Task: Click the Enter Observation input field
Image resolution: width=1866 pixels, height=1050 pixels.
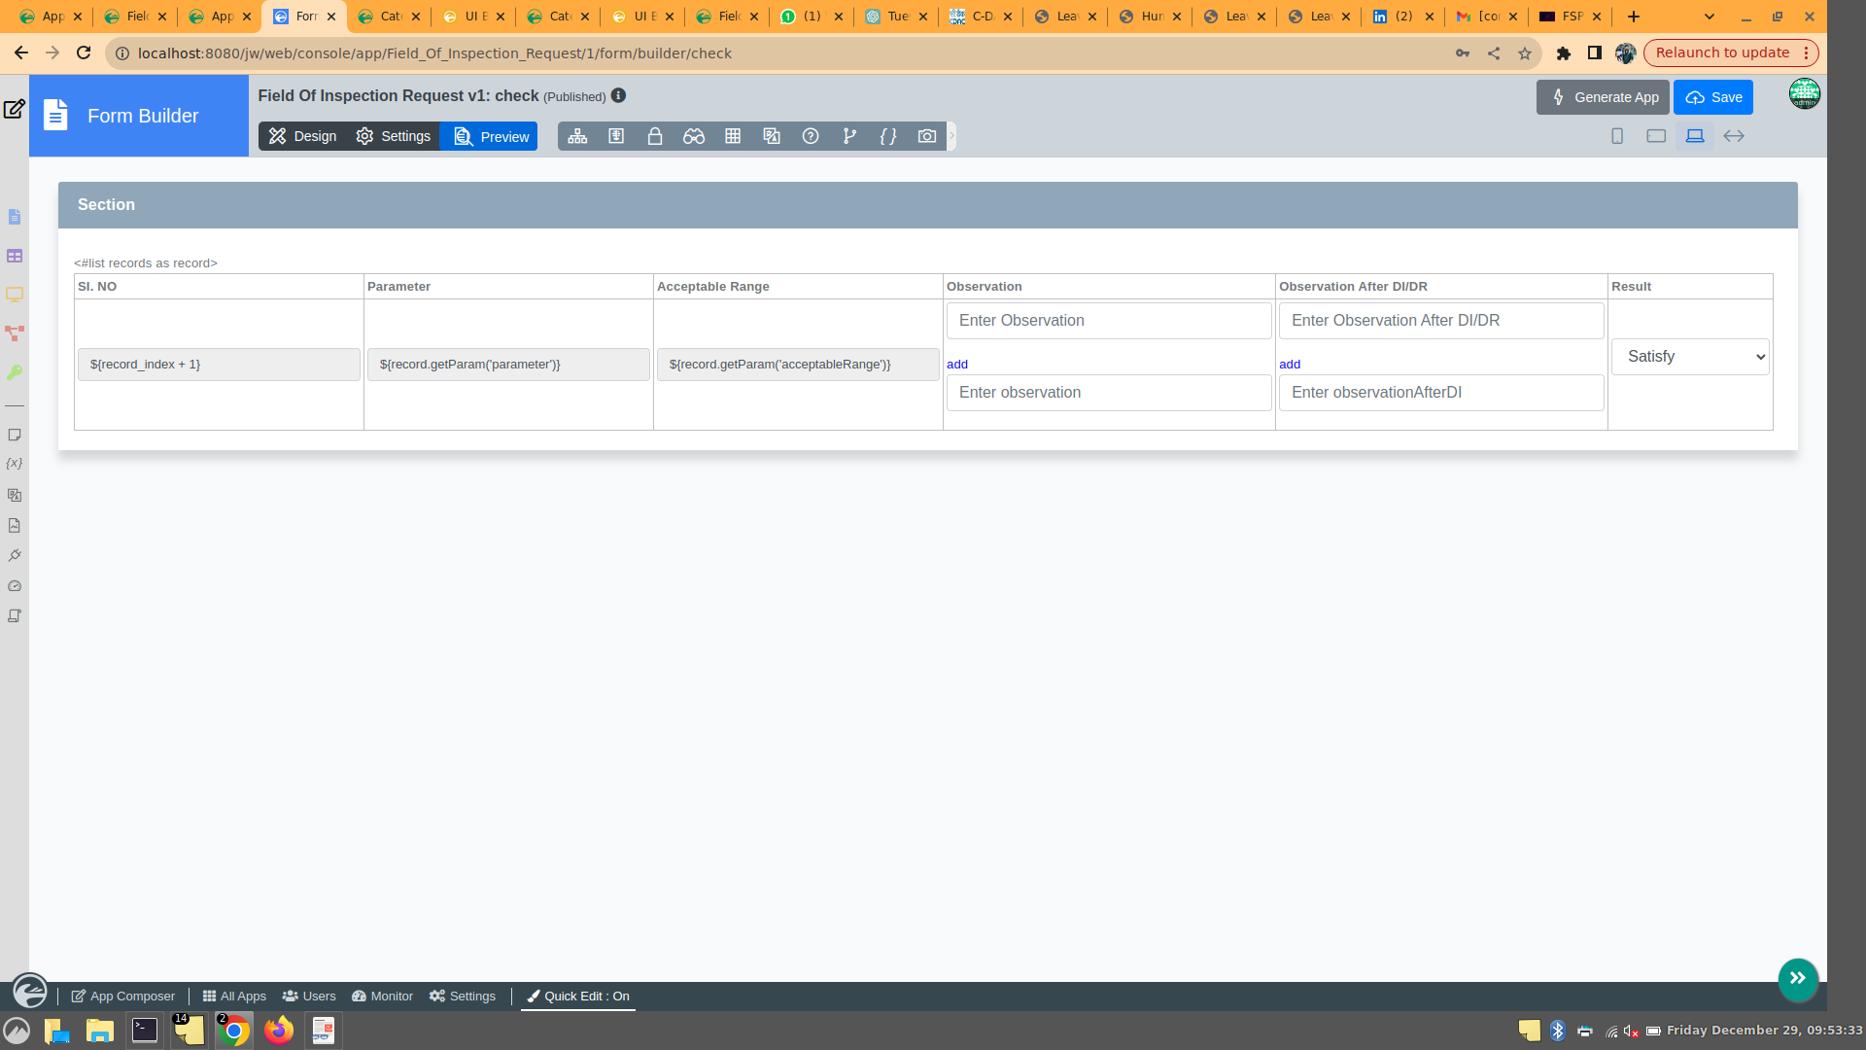Action: (x=1109, y=321)
